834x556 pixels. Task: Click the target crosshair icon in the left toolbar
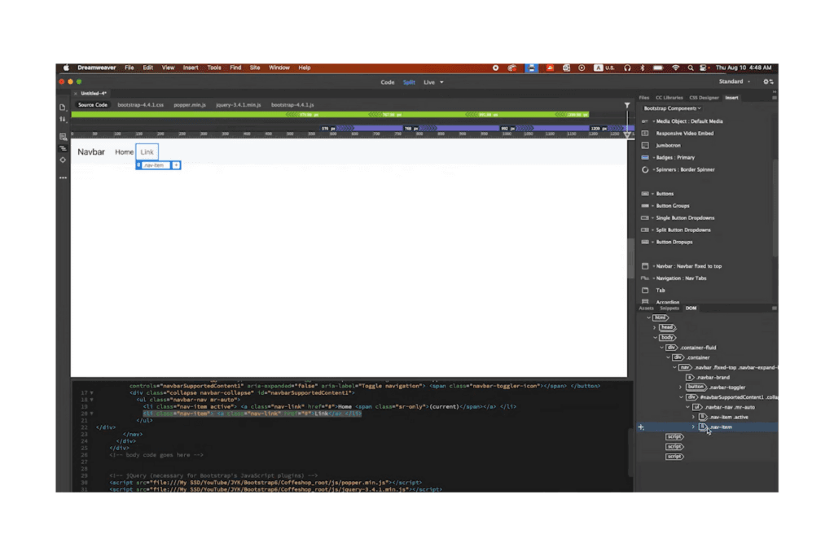click(63, 160)
